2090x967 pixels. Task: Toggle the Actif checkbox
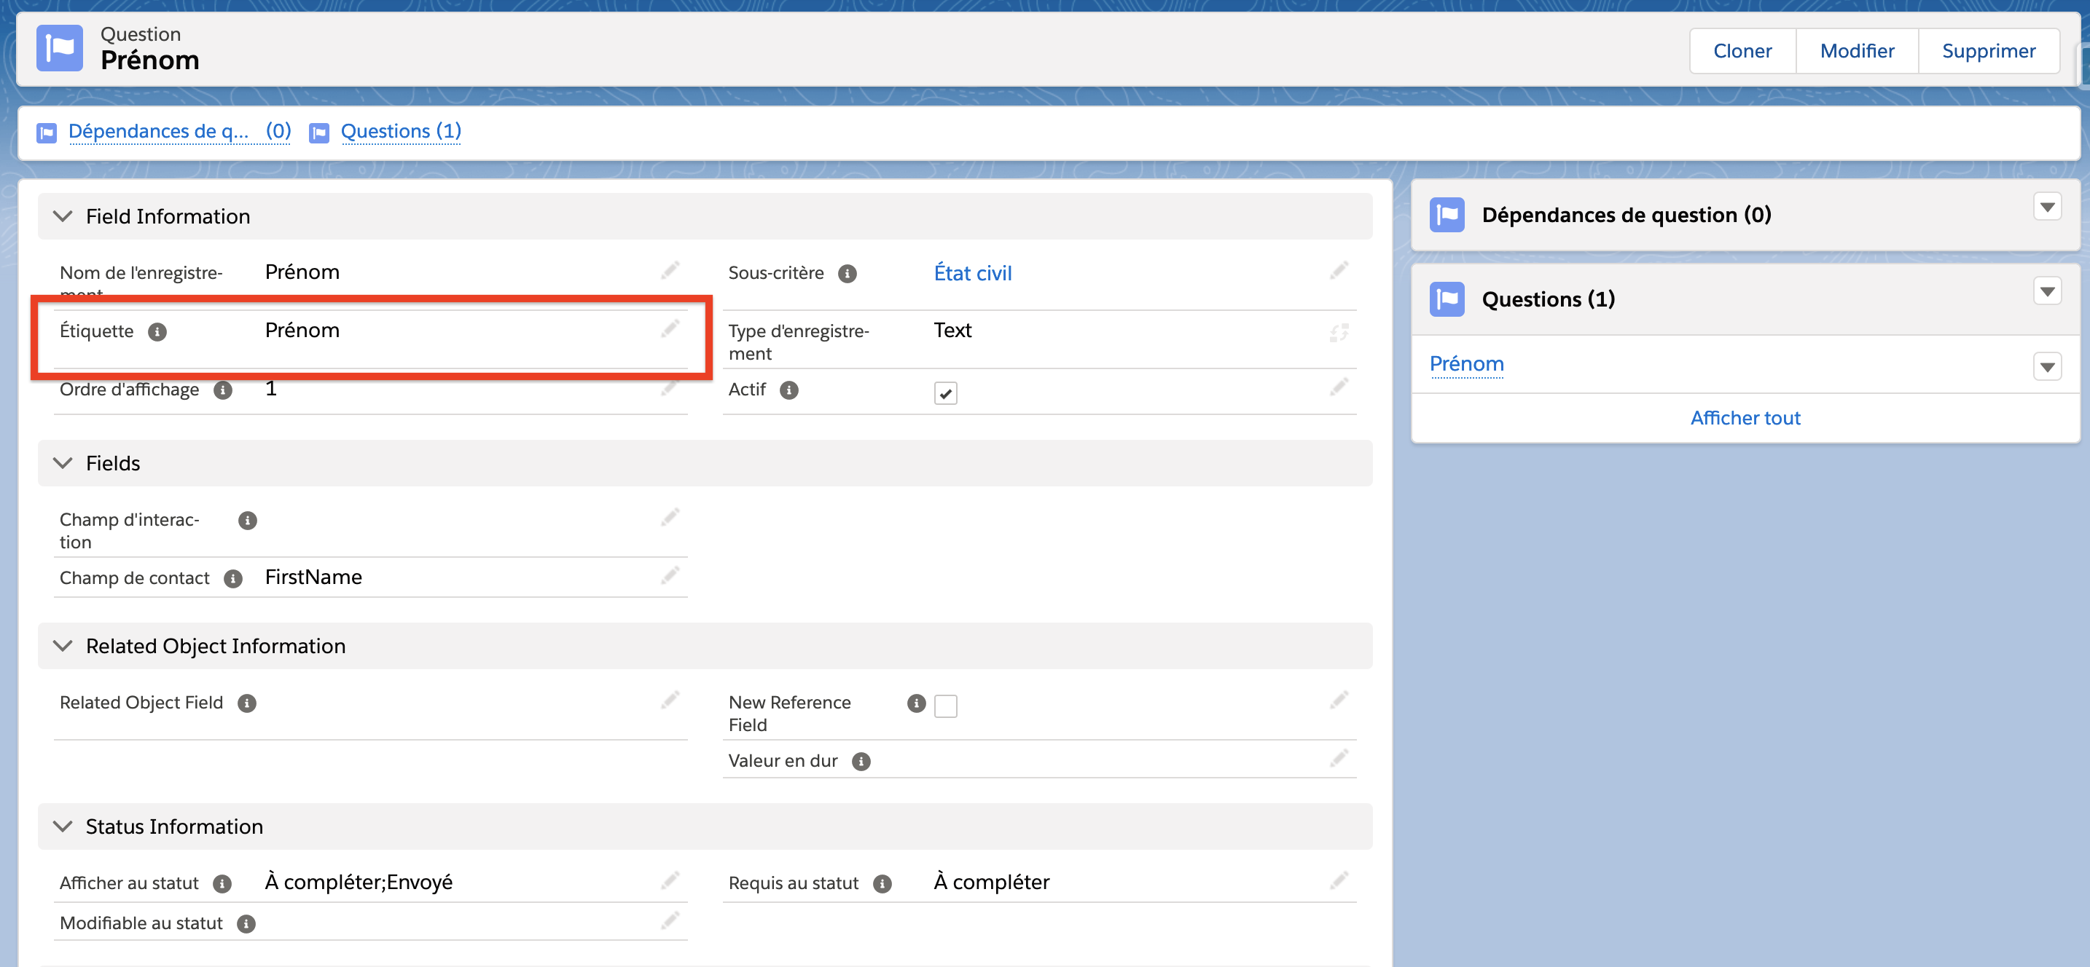click(945, 393)
